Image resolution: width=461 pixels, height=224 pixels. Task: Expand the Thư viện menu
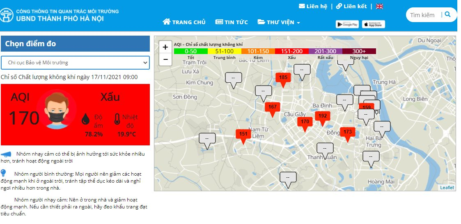279,22
